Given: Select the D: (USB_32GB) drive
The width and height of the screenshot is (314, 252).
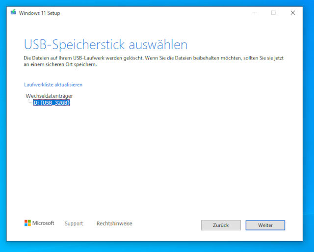Looking at the screenshot, I should pyautogui.click(x=52, y=103).
